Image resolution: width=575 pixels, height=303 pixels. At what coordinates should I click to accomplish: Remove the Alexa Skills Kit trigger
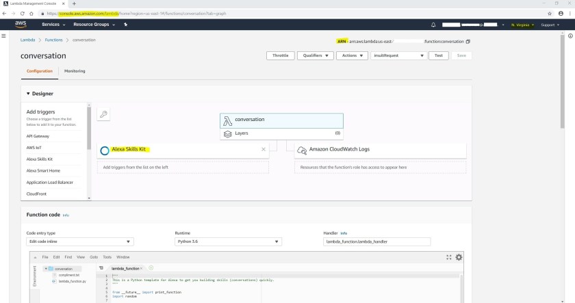click(264, 149)
